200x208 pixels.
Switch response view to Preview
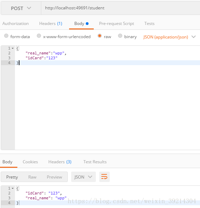click(55, 177)
